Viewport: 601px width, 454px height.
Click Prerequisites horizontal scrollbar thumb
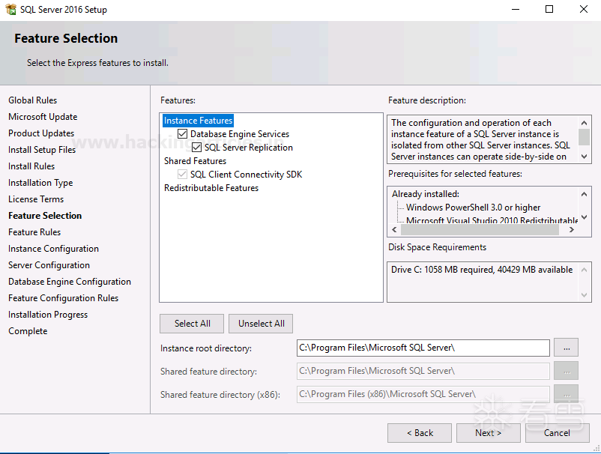(480, 229)
